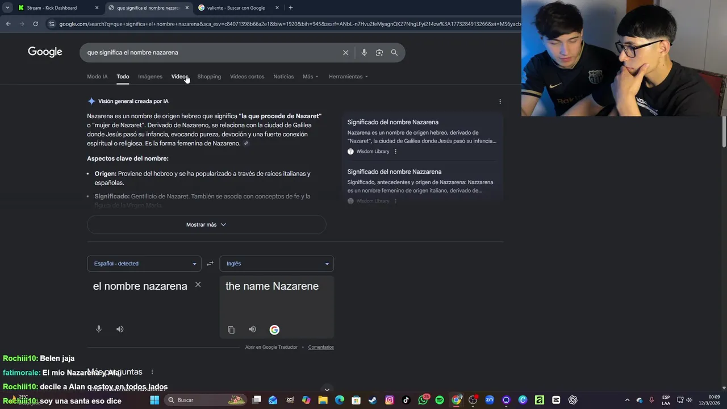Open AI overview three-dot options

coord(500,102)
